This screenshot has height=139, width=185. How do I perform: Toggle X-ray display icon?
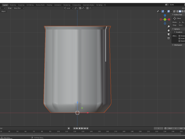pos(174,11)
